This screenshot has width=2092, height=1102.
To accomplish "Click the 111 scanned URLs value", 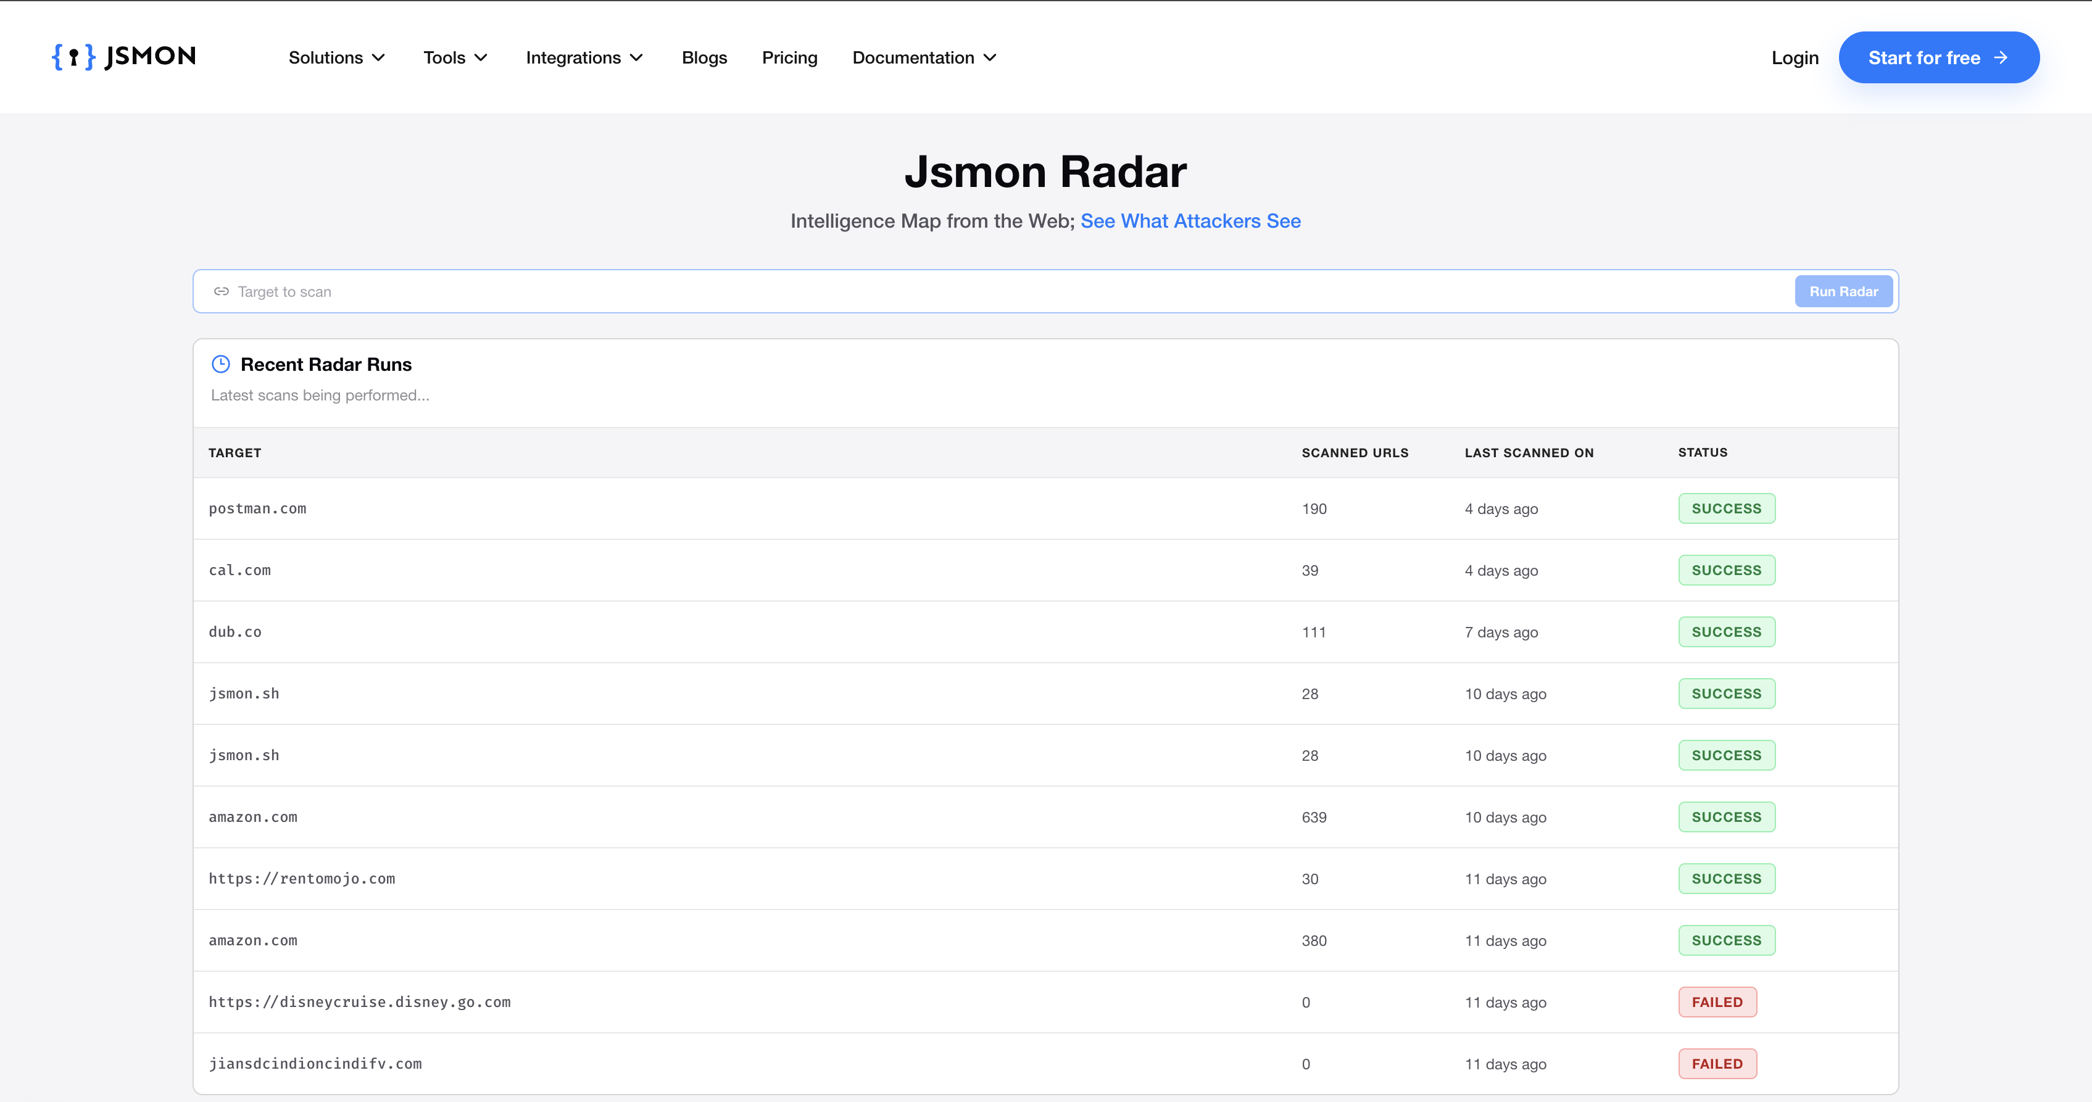I will pyautogui.click(x=1313, y=632).
